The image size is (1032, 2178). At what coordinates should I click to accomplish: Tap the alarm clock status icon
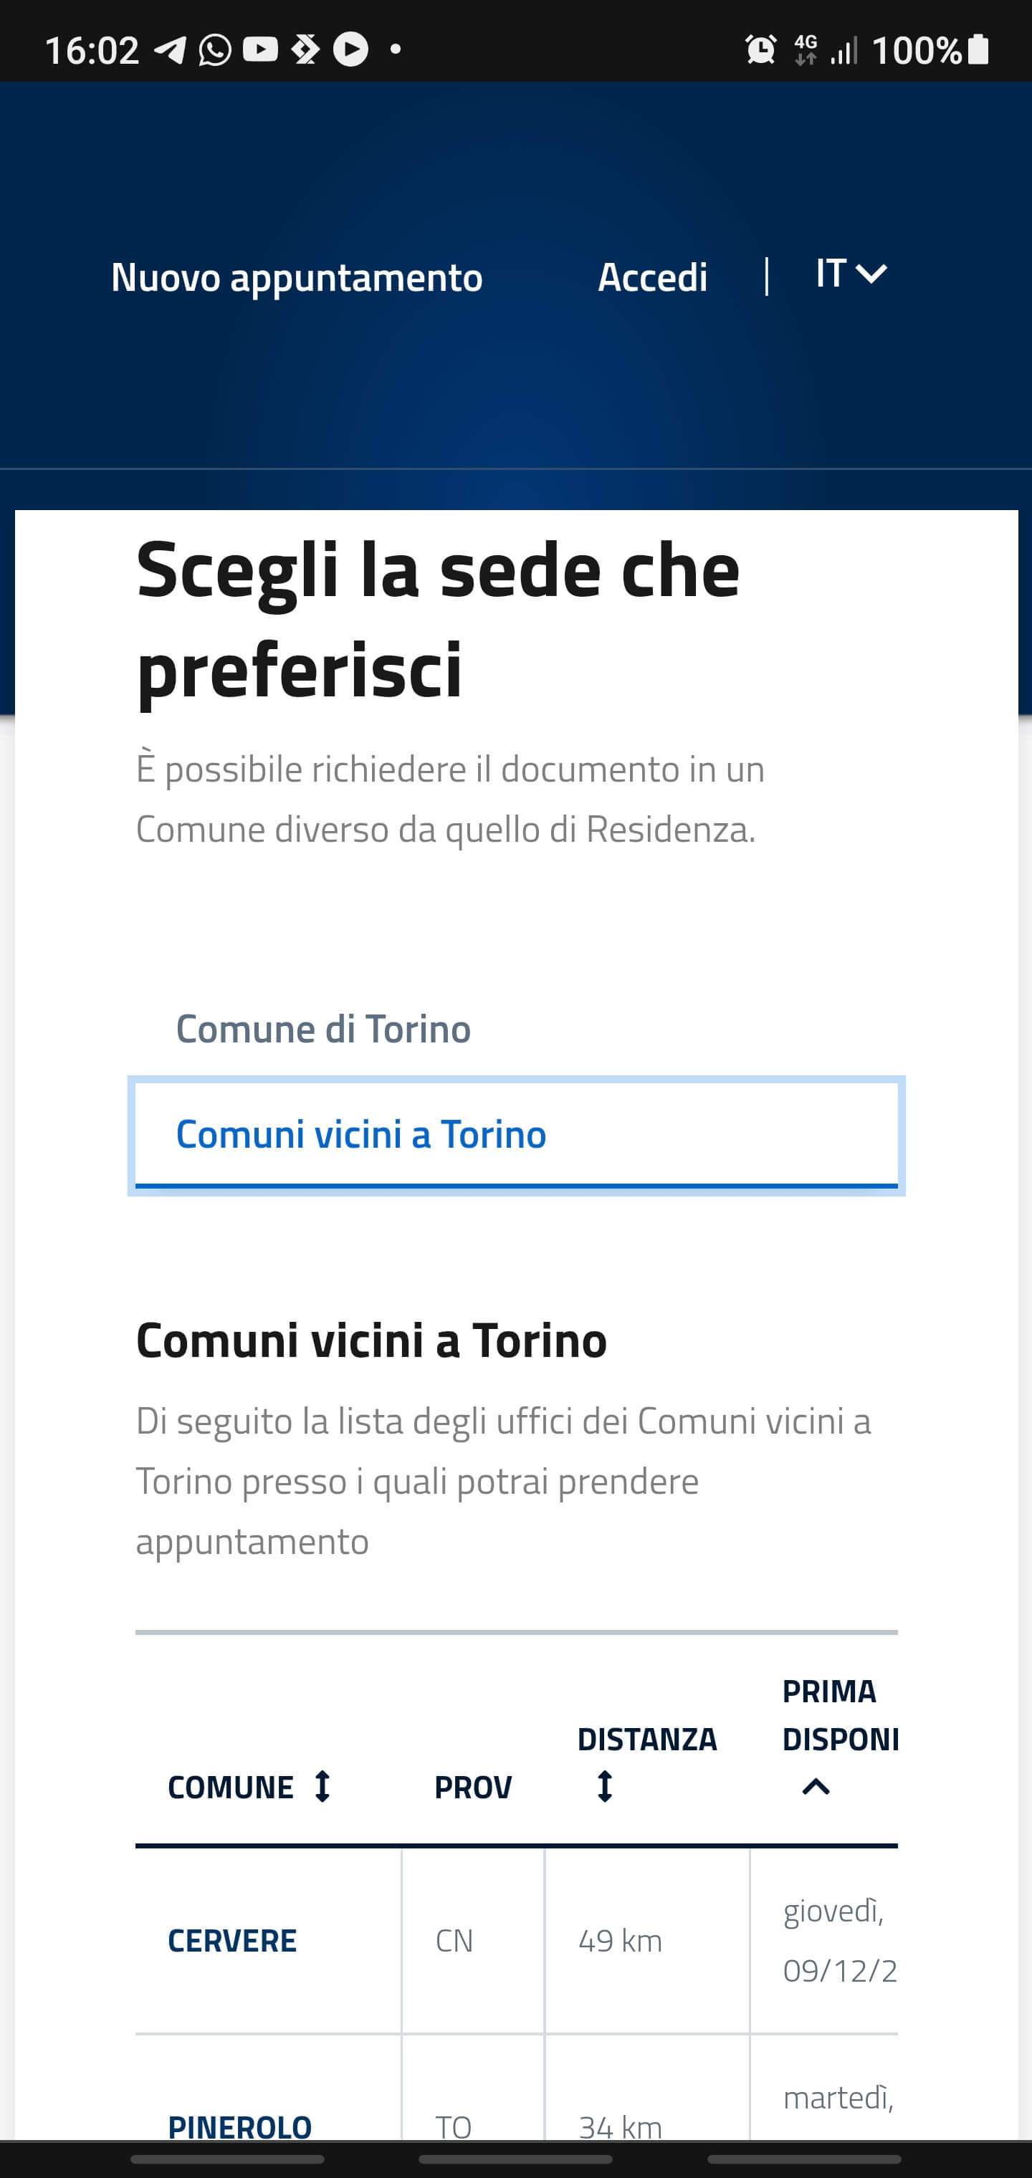(760, 50)
